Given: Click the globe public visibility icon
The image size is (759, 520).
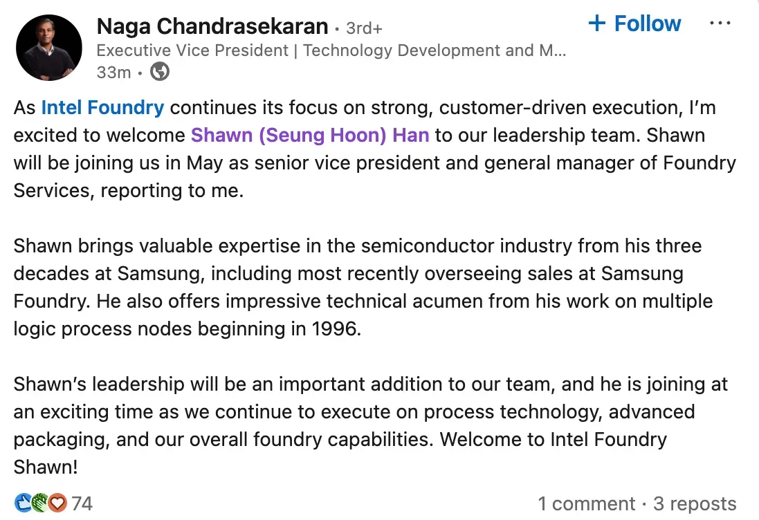Looking at the screenshot, I should point(160,72).
